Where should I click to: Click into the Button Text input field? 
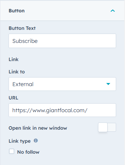coord(62,41)
